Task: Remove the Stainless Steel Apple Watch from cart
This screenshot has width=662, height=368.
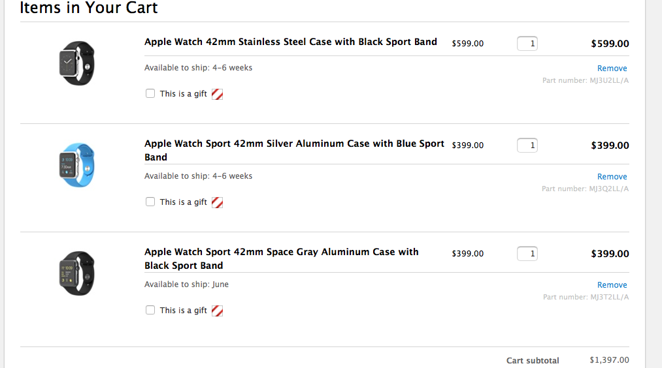Action: (612, 69)
